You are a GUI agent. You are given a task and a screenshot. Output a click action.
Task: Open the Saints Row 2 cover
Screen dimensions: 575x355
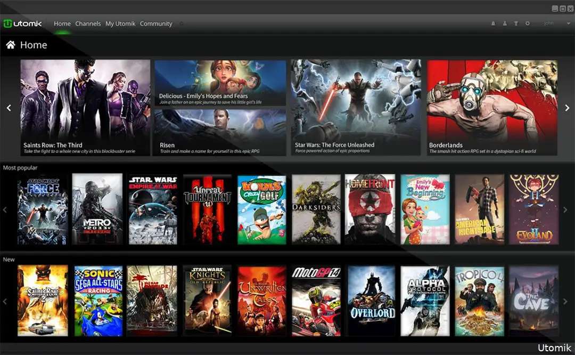(x=43, y=301)
